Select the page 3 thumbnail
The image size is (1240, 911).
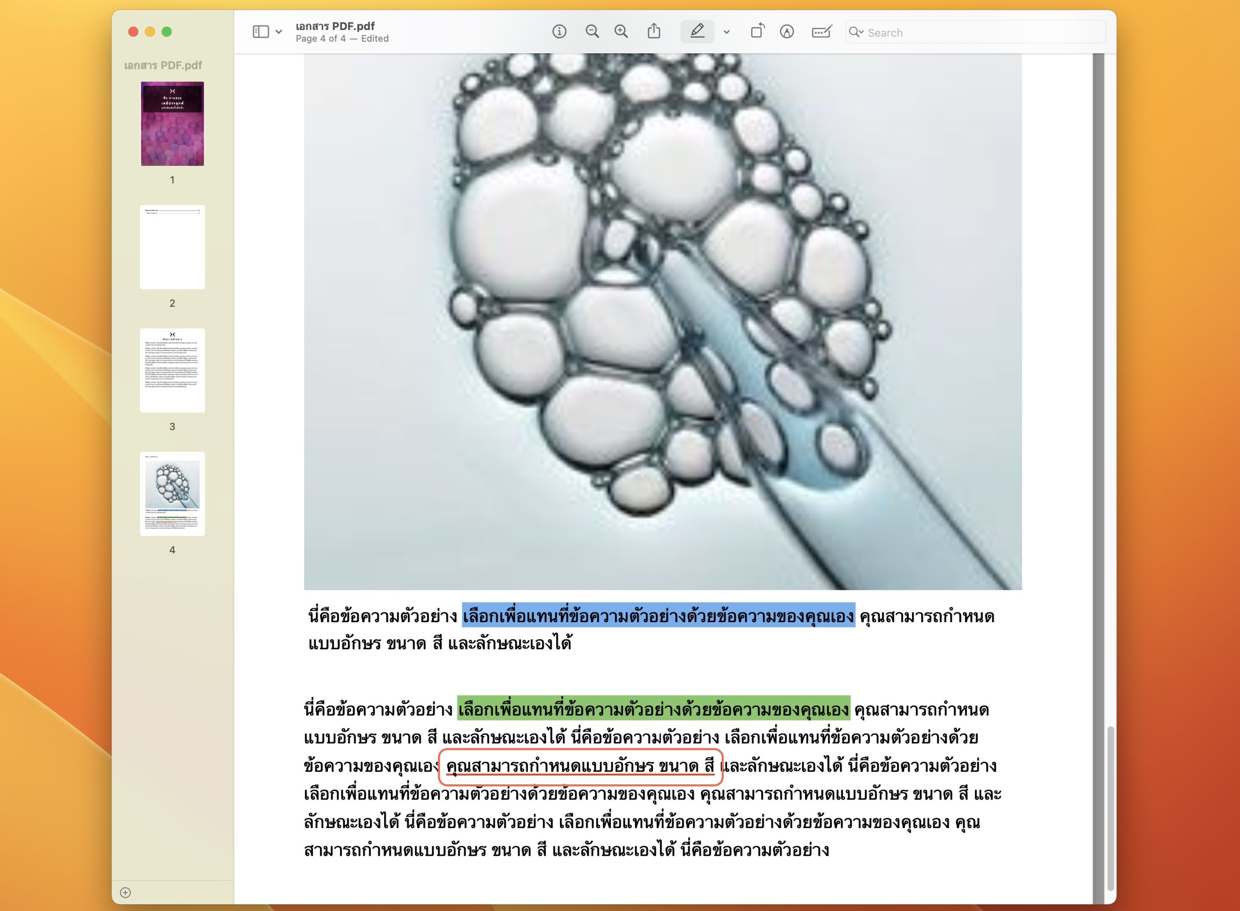(172, 370)
